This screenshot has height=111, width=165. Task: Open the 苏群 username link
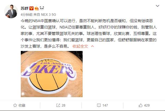pyautogui.click(x=24, y=8)
